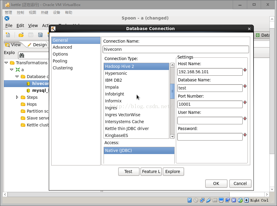
Task: Select Infobright connection type
Action: 136,94
